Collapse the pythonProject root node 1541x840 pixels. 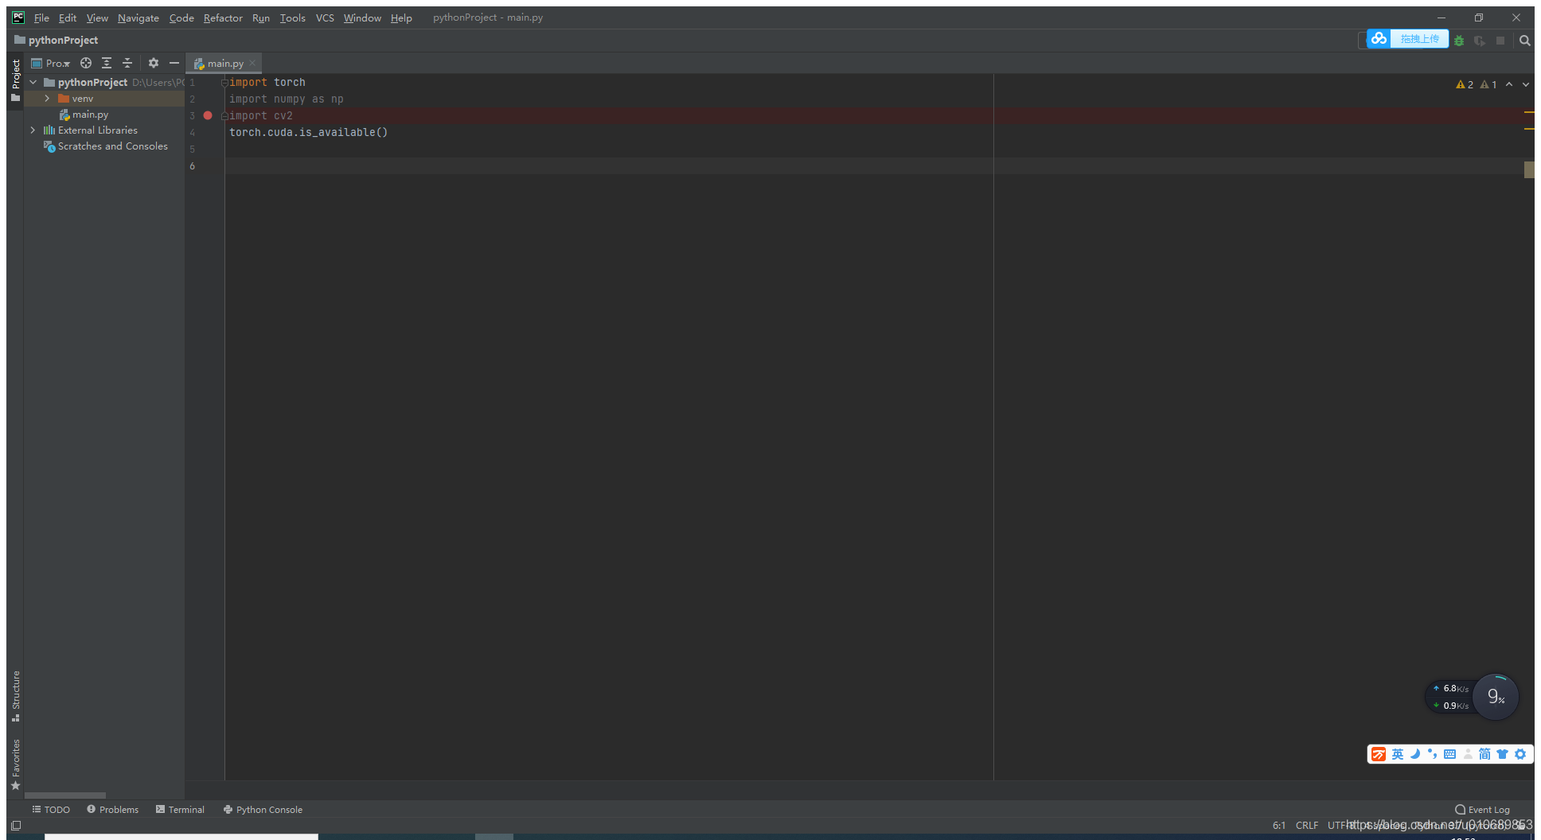pos(33,82)
